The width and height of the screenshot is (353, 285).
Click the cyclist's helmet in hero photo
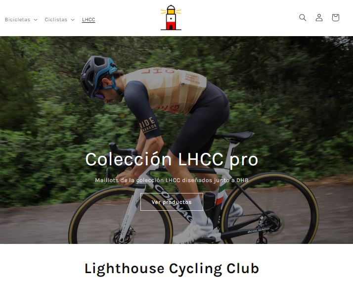click(x=98, y=74)
